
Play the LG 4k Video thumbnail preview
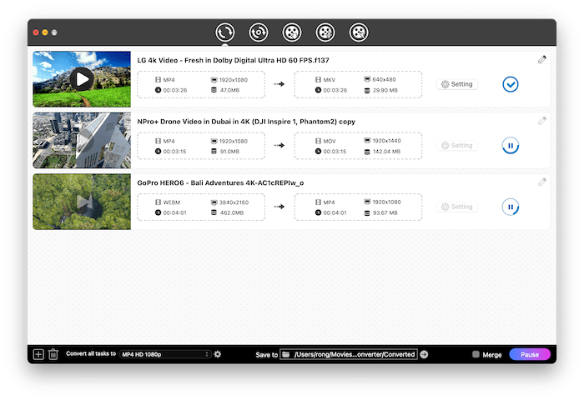click(x=81, y=79)
